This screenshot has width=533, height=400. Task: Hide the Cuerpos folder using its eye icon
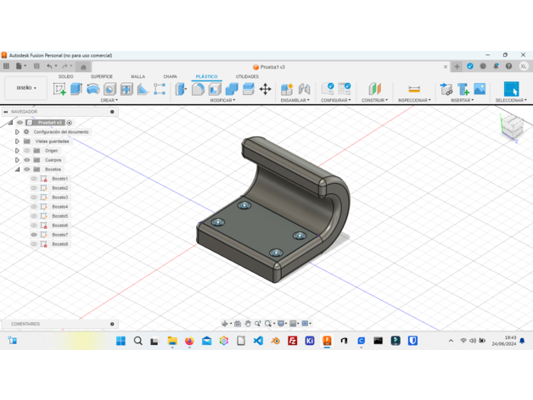click(x=26, y=160)
